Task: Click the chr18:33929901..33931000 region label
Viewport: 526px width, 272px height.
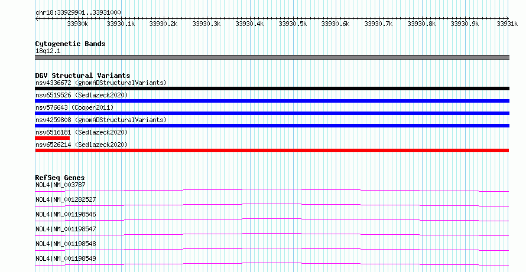Action: [78, 12]
